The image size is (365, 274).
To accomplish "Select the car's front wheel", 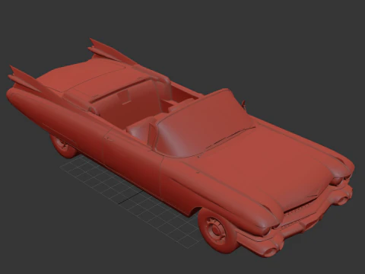I will tap(217, 231).
